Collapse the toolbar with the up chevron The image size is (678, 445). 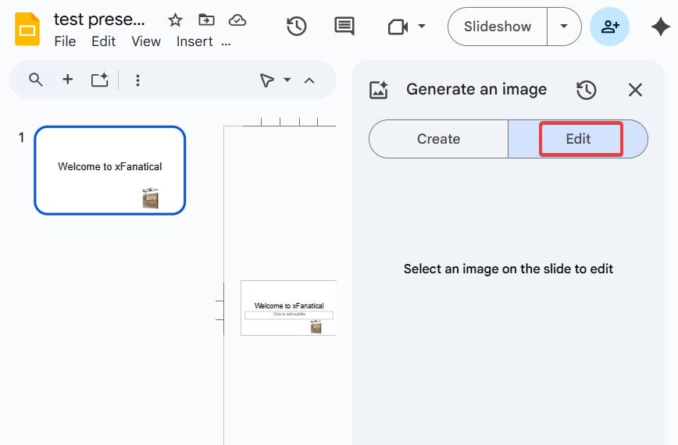pyautogui.click(x=309, y=80)
